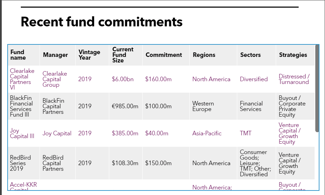Click the Fund name column header
The height and width of the screenshot is (195, 325).
(24, 55)
